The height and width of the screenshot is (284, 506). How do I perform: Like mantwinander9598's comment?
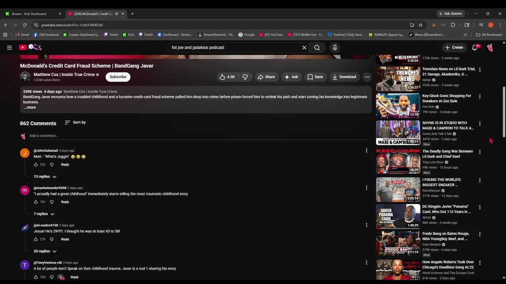point(36,202)
